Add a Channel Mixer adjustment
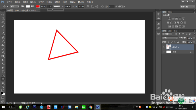 click(x=182, y=23)
